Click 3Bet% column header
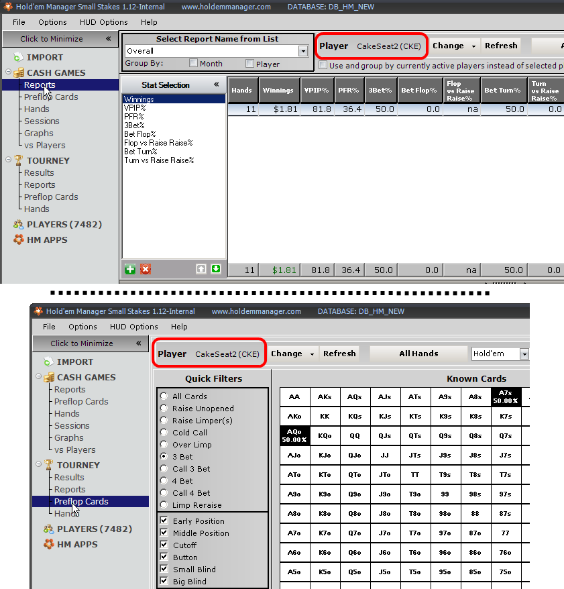 point(380,90)
